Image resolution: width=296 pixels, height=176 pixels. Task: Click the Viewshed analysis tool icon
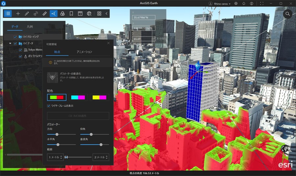click(54, 14)
